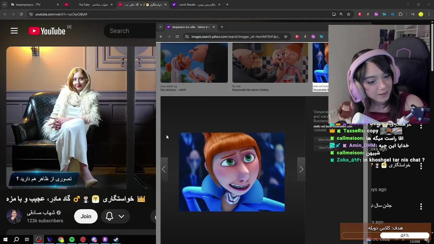Screen dimensions: 434x244
Task: Join the channel with the Join button
Action: [x=86, y=216]
